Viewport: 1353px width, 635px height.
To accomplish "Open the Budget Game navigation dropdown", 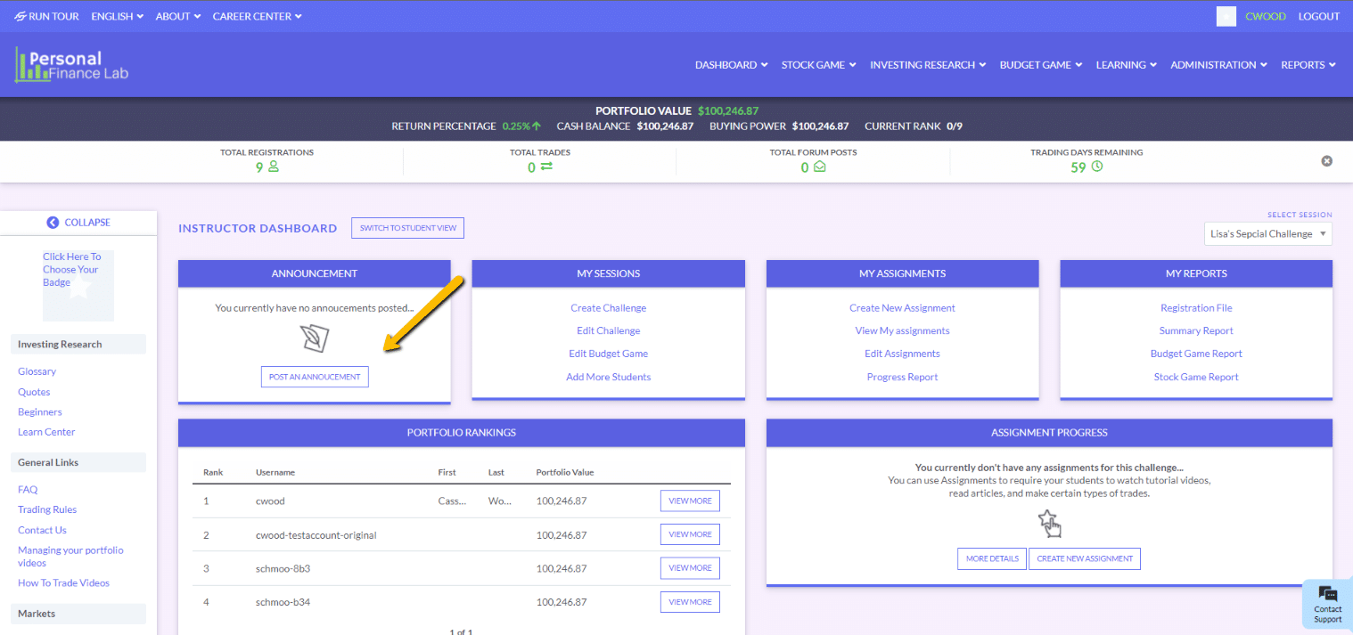I will point(1041,65).
